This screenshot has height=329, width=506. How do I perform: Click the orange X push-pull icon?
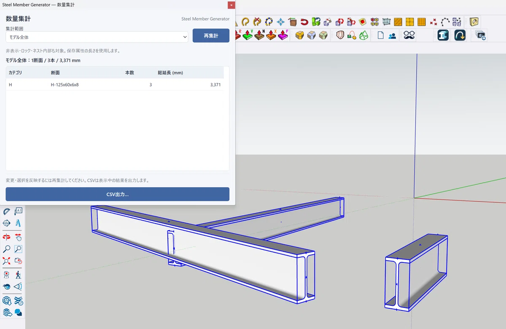click(272, 35)
